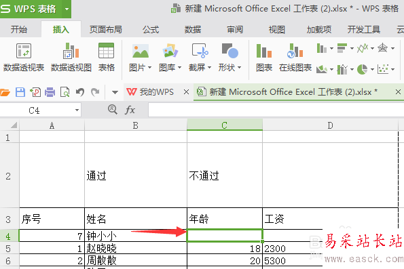Switch to the 视图 ribbon tab

[277, 29]
